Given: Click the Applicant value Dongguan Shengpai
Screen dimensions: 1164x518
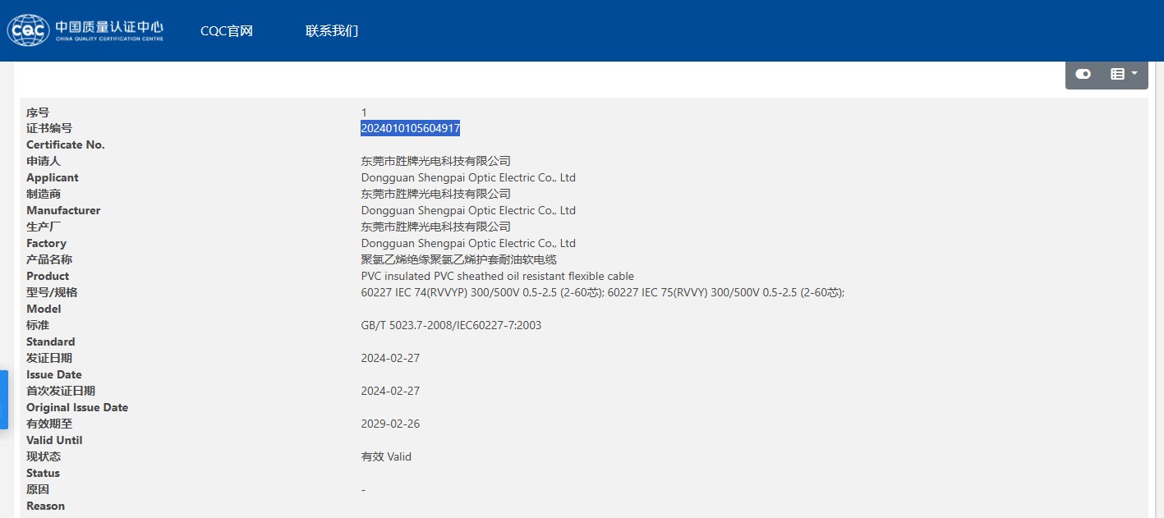Looking at the screenshot, I should click(468, 178).
